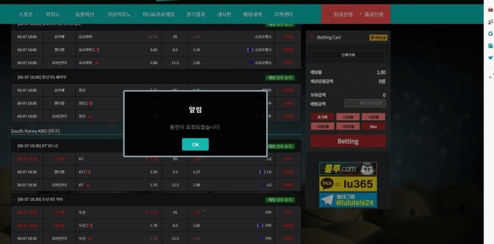Viewport: 494px width, 244px height.
Task: Click the pin cart-lock button in Betting Cart
Action: [x=378, y=38]
